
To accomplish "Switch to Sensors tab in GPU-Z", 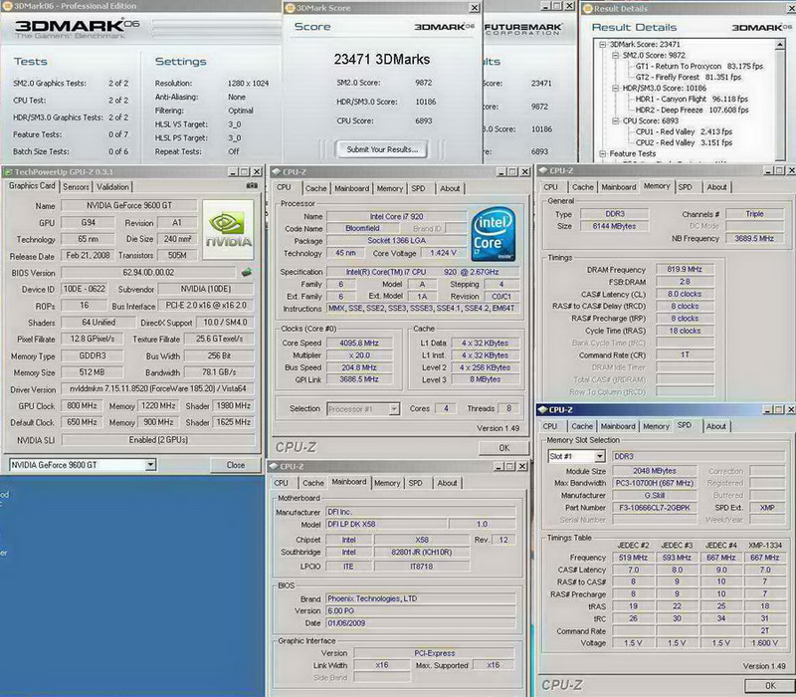I will (x=76, y=187).
